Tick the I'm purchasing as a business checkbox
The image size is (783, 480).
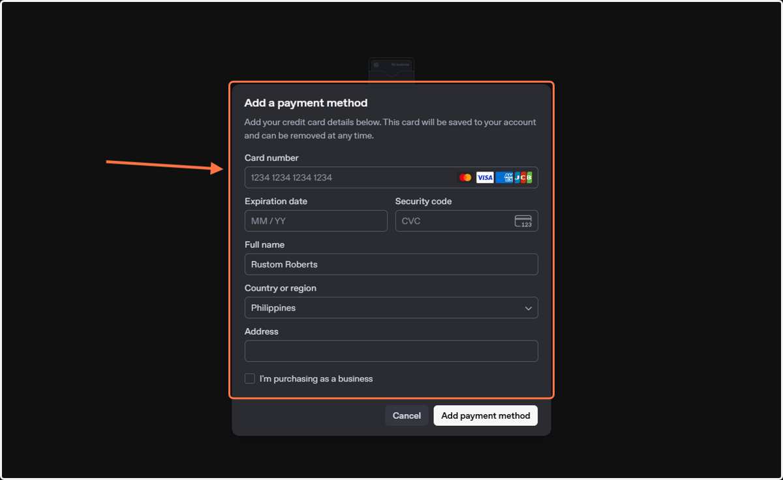250,378
